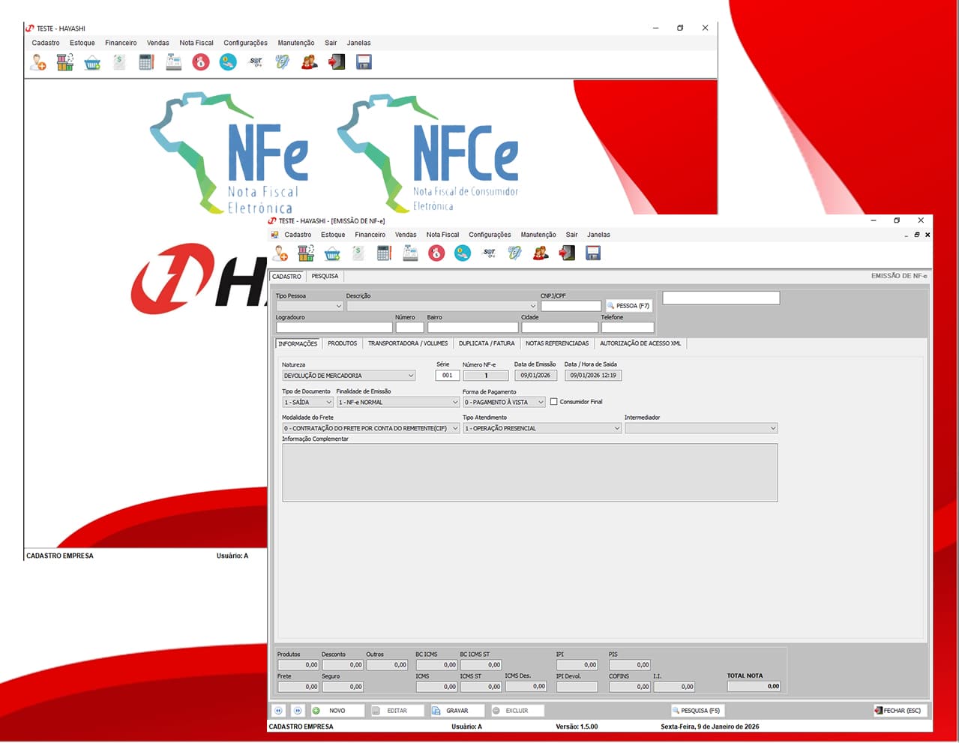Enable the Consumidor Final checkbox
The image size is (959, 743).
pyautogui.click(x=554, y=402)
